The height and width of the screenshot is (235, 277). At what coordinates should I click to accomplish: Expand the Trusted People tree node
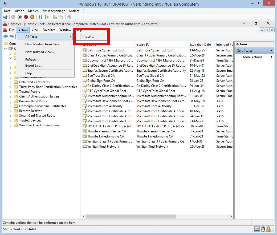click(11, 92)
